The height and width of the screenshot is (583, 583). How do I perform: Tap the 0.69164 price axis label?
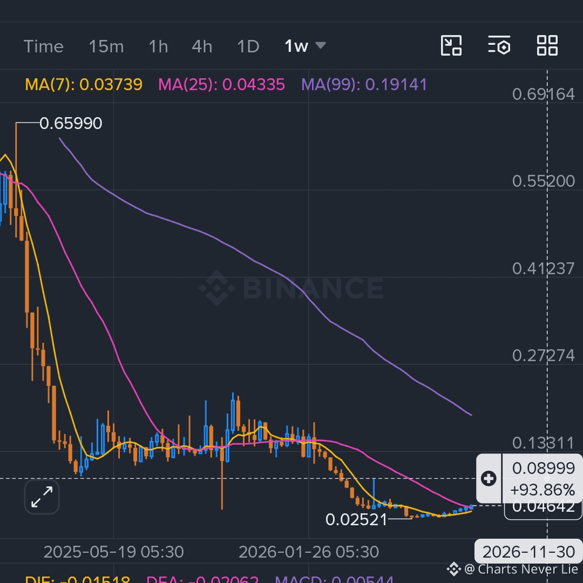pos(543,94)
